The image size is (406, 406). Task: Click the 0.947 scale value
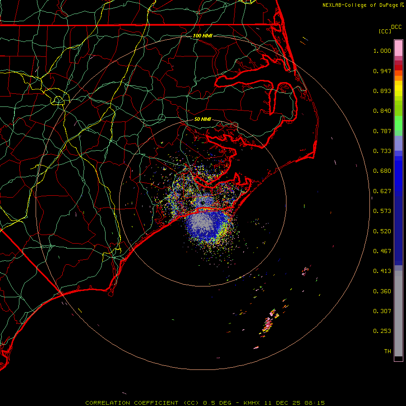pos(382,71)
